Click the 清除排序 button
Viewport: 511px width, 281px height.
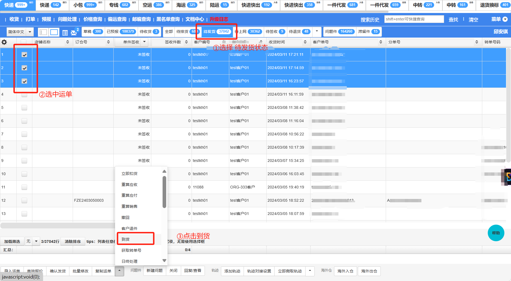[73, 241]
